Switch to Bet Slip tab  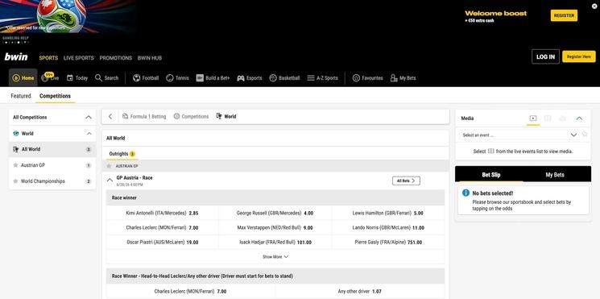click(491, 175)
